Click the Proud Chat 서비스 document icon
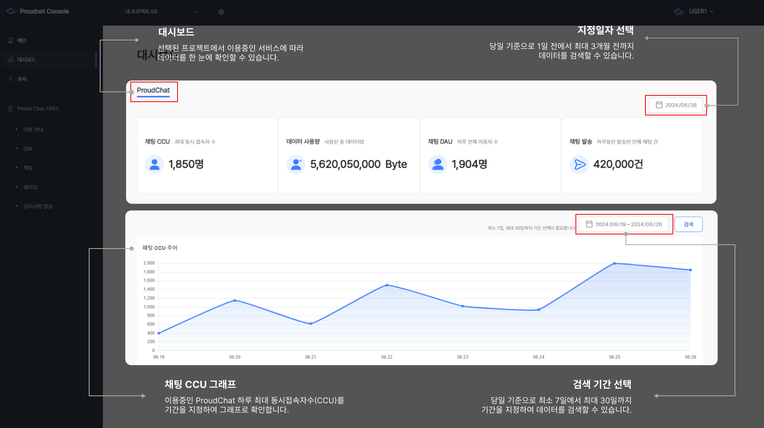 tap(11, 108)
